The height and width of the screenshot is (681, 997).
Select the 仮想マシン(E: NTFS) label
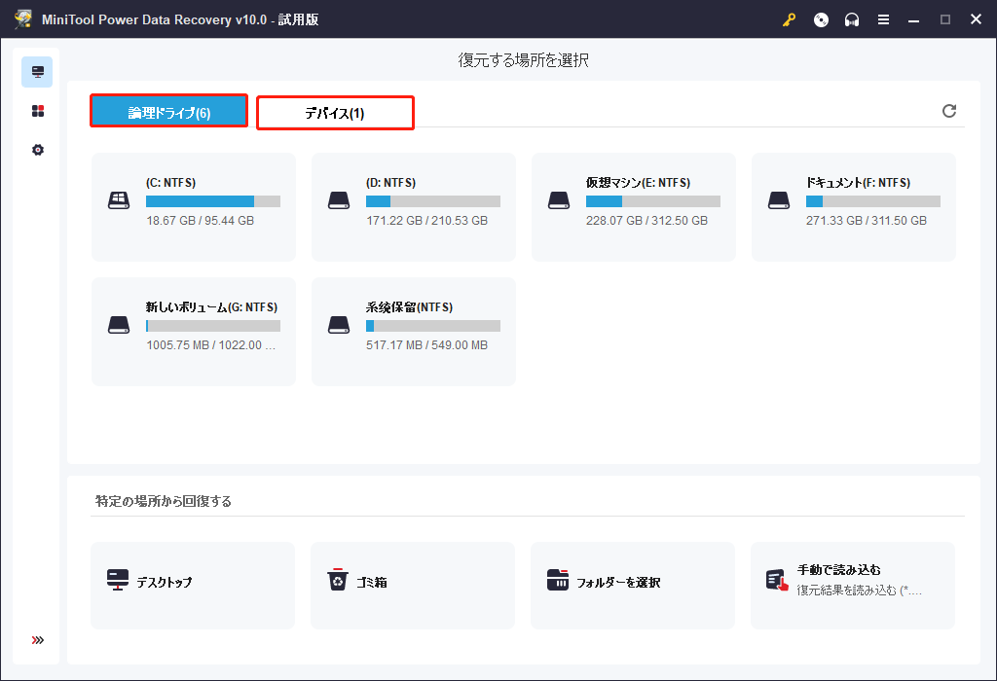(638, 183)
